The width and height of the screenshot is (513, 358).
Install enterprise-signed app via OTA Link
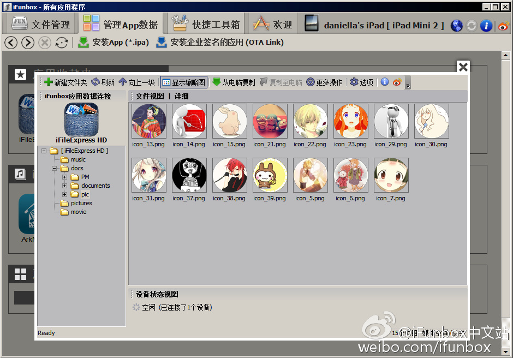click(219, 42)
